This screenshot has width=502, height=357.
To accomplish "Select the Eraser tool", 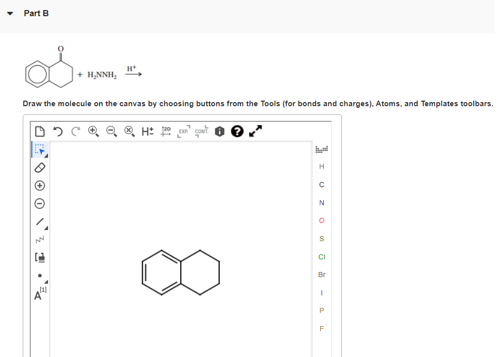I will (x=39, y=167).
